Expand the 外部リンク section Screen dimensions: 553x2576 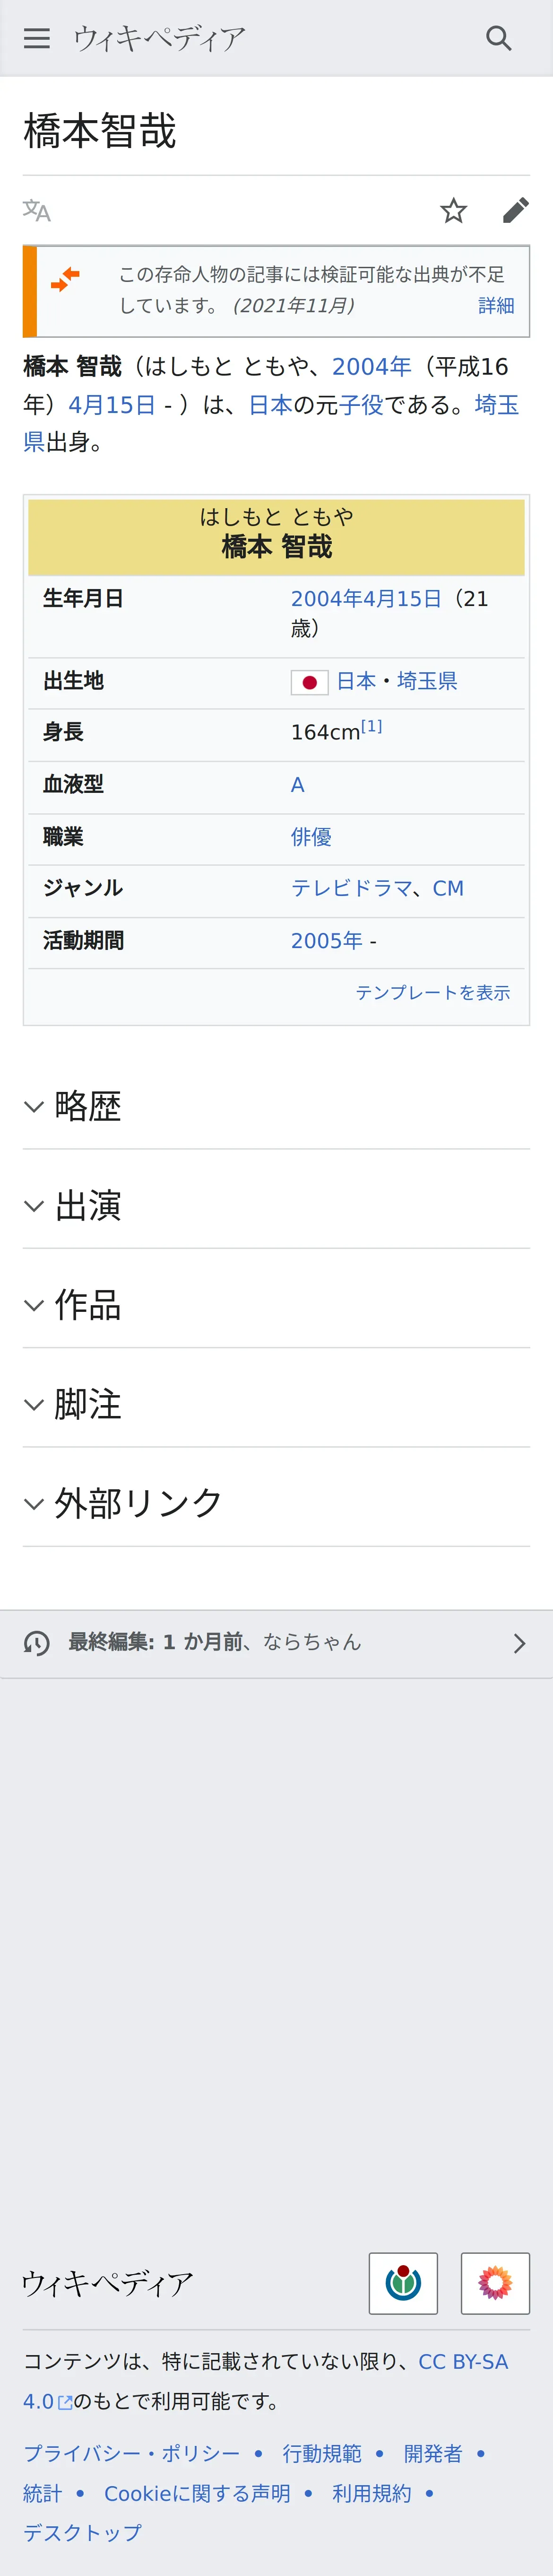click(x=138, y=1503)
